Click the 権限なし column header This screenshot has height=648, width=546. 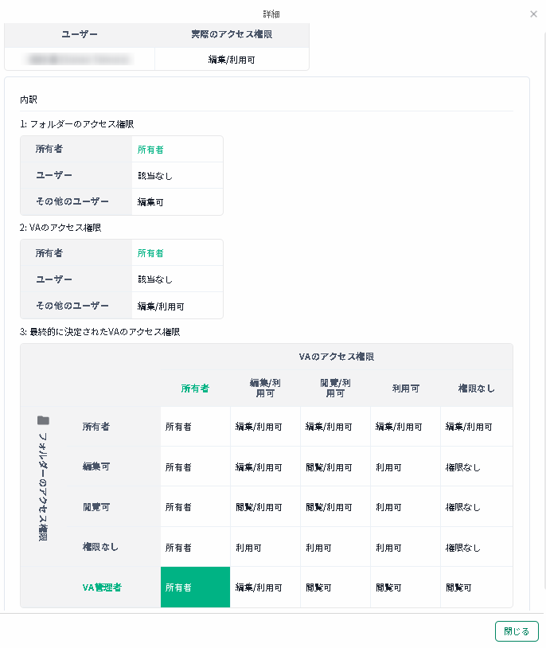click(476, 388)
